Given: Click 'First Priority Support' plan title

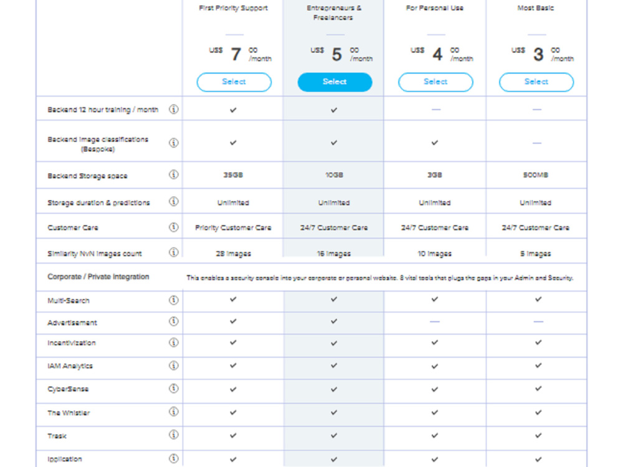Looking at the screenshot, I should click(233, 8).
